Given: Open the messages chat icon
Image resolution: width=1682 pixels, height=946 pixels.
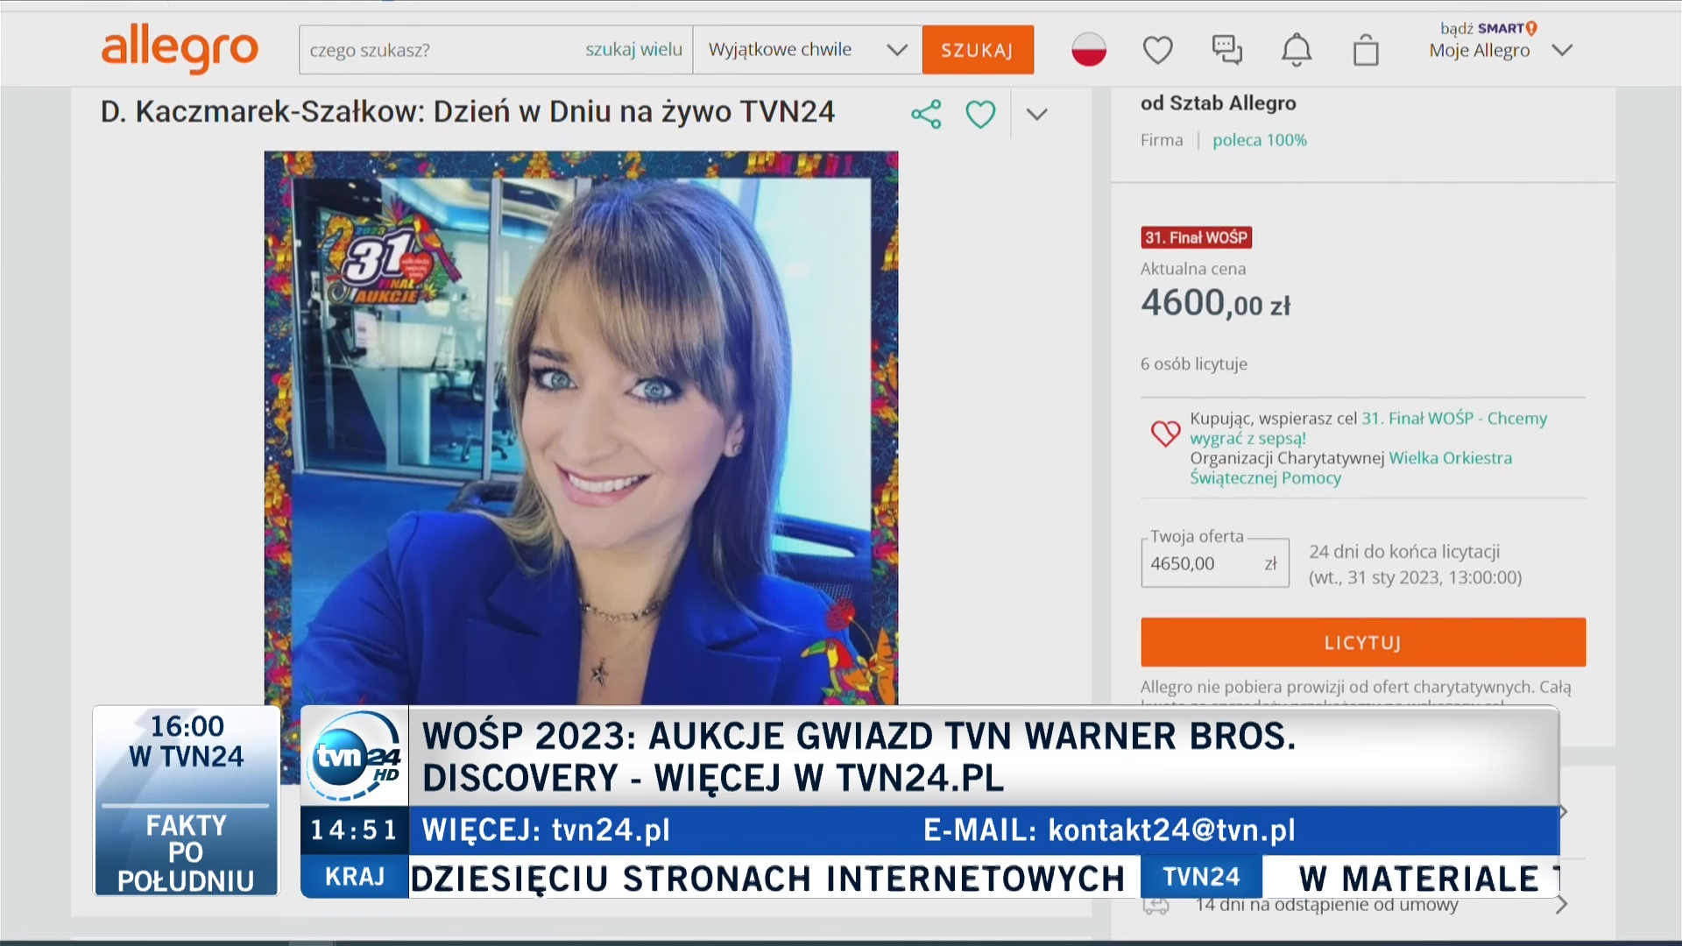Looking at the screenshot, I should click(1227, 50).
